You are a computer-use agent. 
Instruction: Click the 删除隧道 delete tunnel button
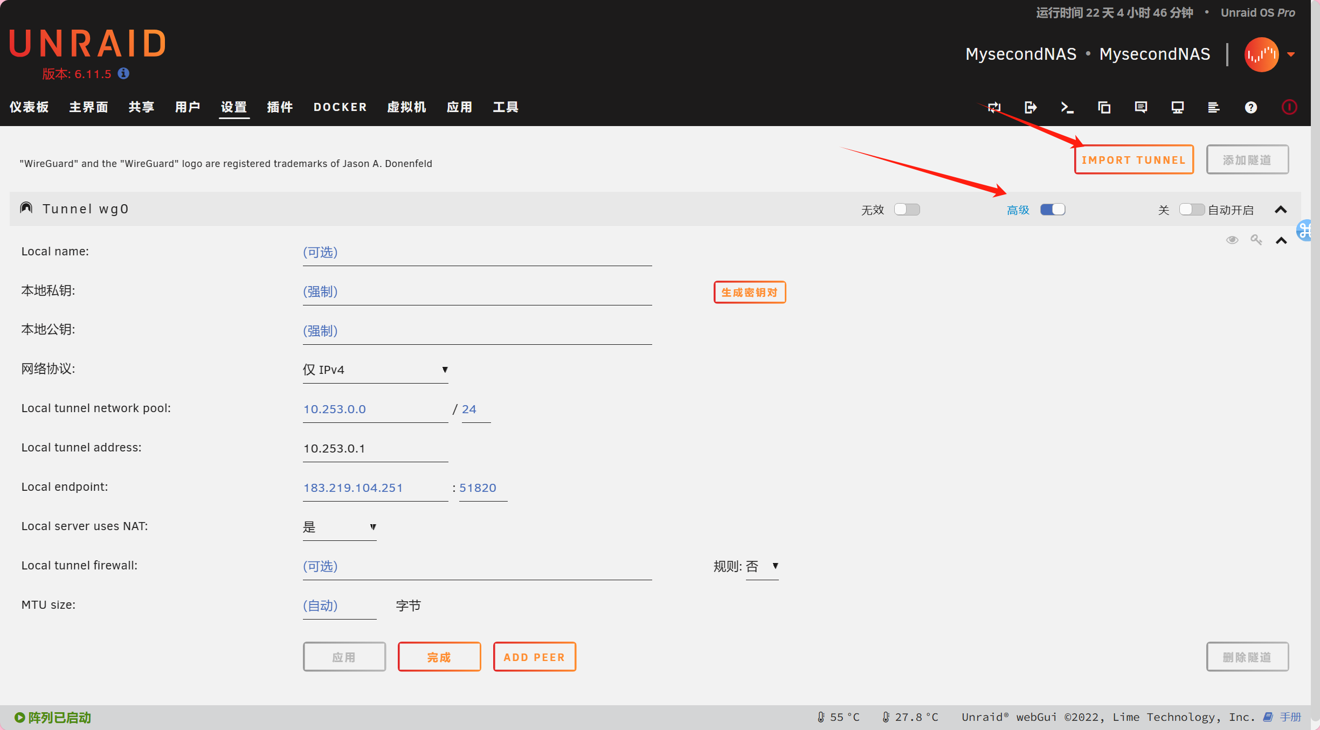[1247, 657]
